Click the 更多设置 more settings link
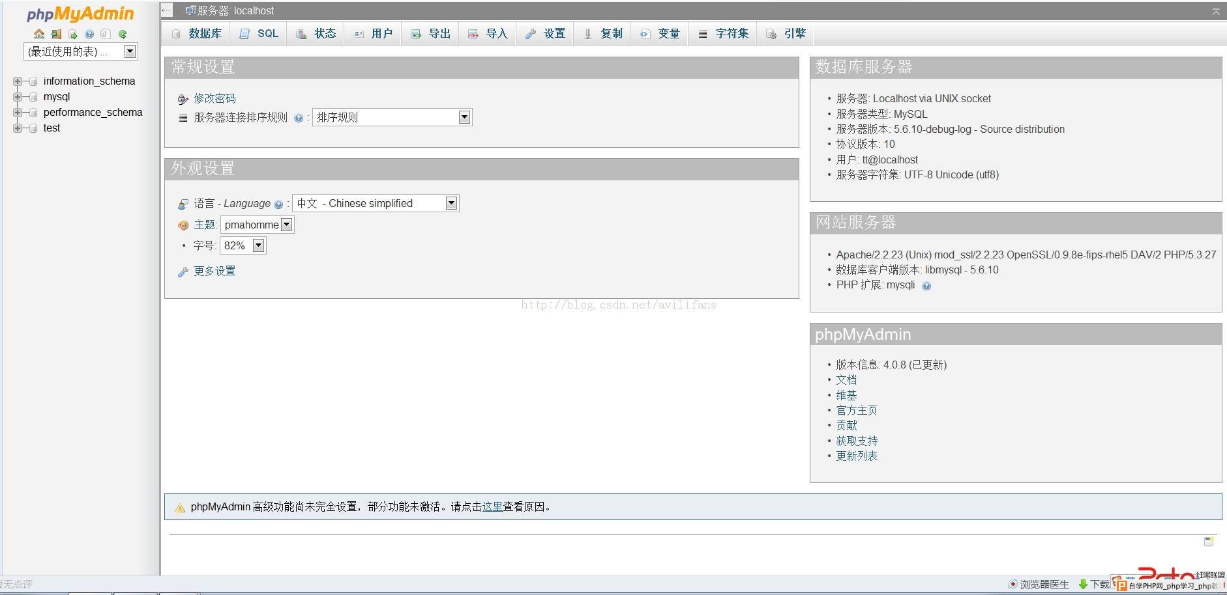The height and width of the screenshot is (595, 1227). coord(214,271)
